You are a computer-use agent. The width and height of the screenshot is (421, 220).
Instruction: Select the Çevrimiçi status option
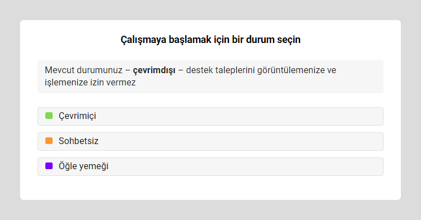click(210, 117)
